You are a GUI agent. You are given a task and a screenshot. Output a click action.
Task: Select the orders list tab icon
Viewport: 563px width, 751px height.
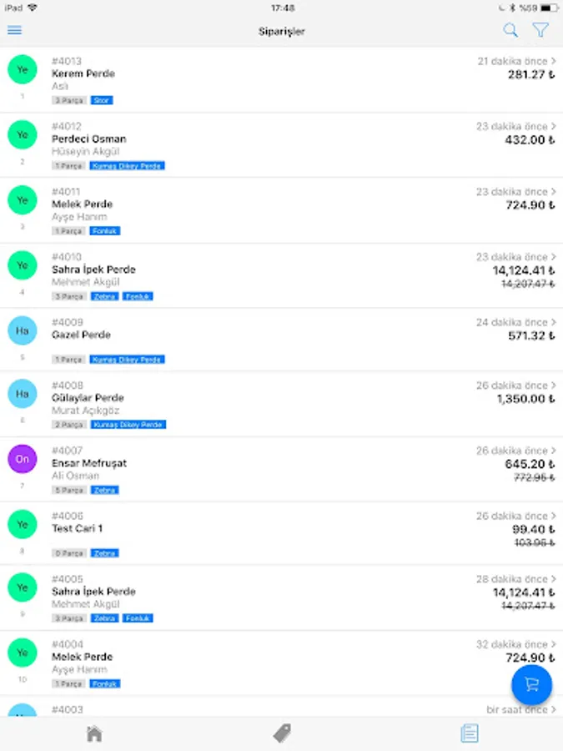[469, 733]
